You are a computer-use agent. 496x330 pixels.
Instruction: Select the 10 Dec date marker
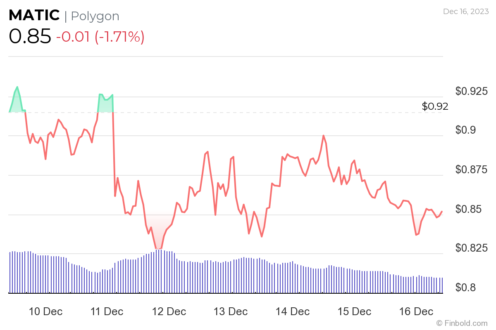(46, 312)
